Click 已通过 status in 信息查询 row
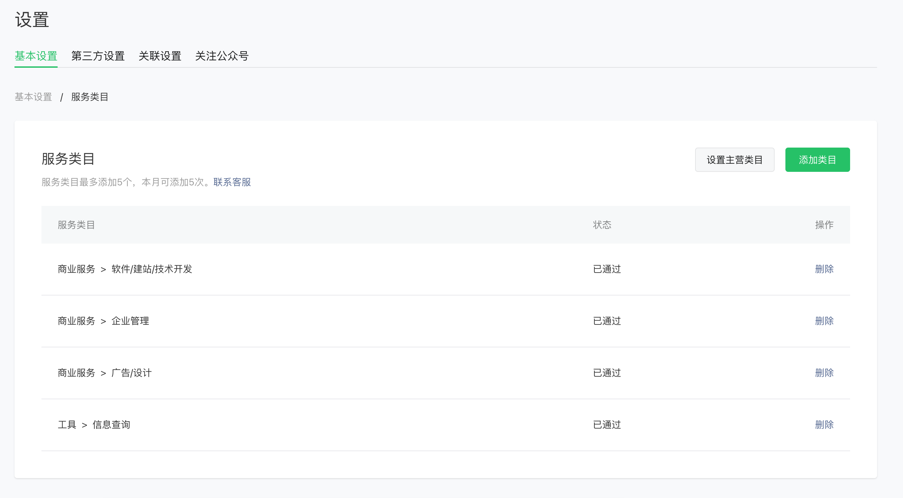The image size is (903, 498). [607, 425]
